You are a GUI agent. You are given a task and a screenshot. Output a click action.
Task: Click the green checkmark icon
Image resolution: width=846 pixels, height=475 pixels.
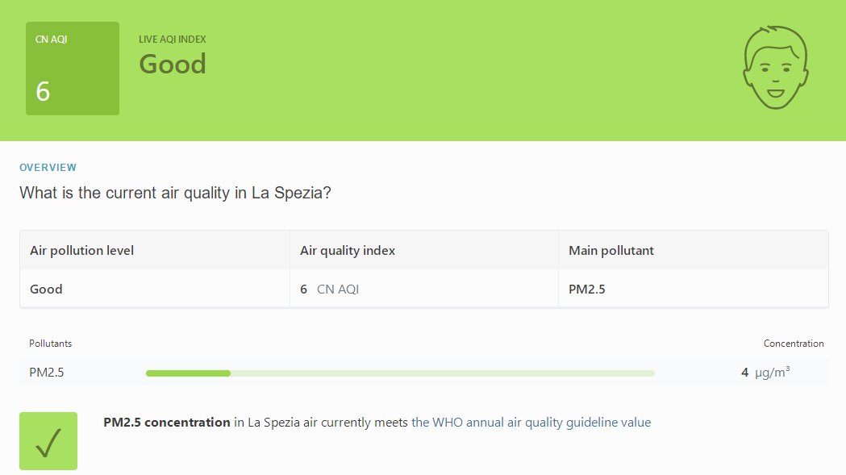tap(48, 441)
